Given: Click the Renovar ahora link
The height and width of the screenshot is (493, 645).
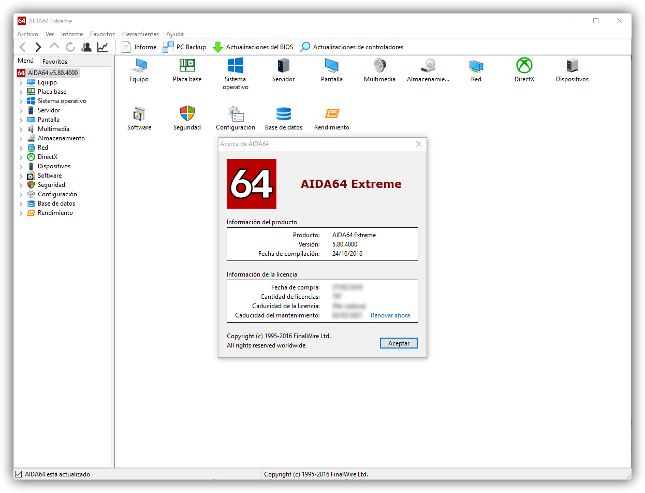Looking at the screenshot, I should (390, 315).
